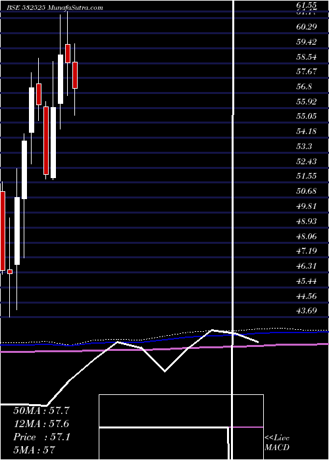Viewport: 329px width, 460px height.
Task: Click the 57.67 price level label
Action: [x=307, y=72]
